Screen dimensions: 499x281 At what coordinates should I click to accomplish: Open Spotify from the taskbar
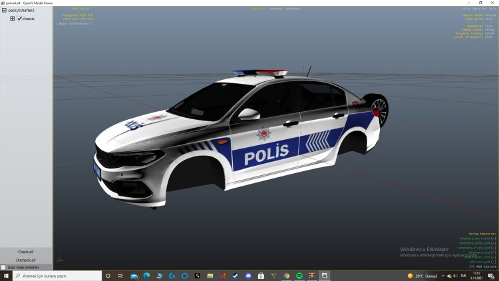[x=299, y=276]
